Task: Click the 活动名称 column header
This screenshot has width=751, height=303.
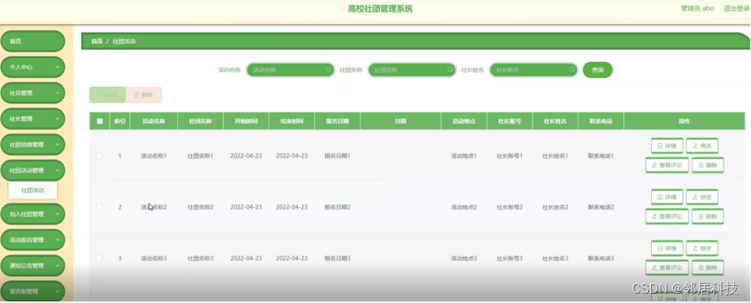Action: [154, 122]
